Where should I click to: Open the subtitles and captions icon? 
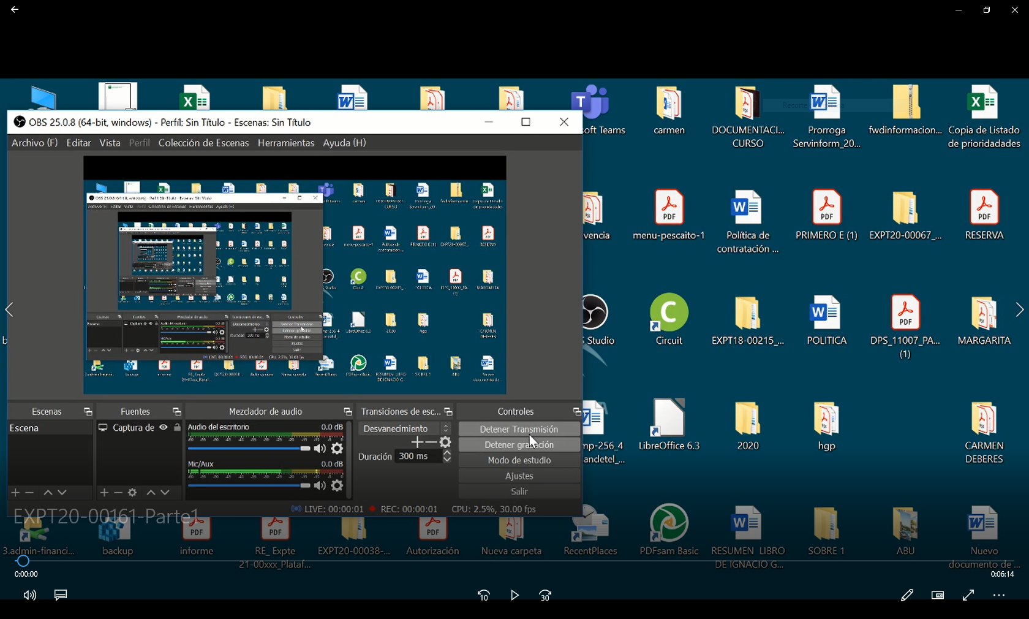click(61, 595)
